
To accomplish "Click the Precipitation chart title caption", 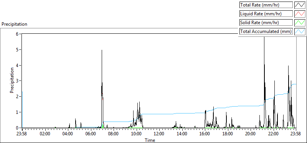I will click(x=15, y=24).
